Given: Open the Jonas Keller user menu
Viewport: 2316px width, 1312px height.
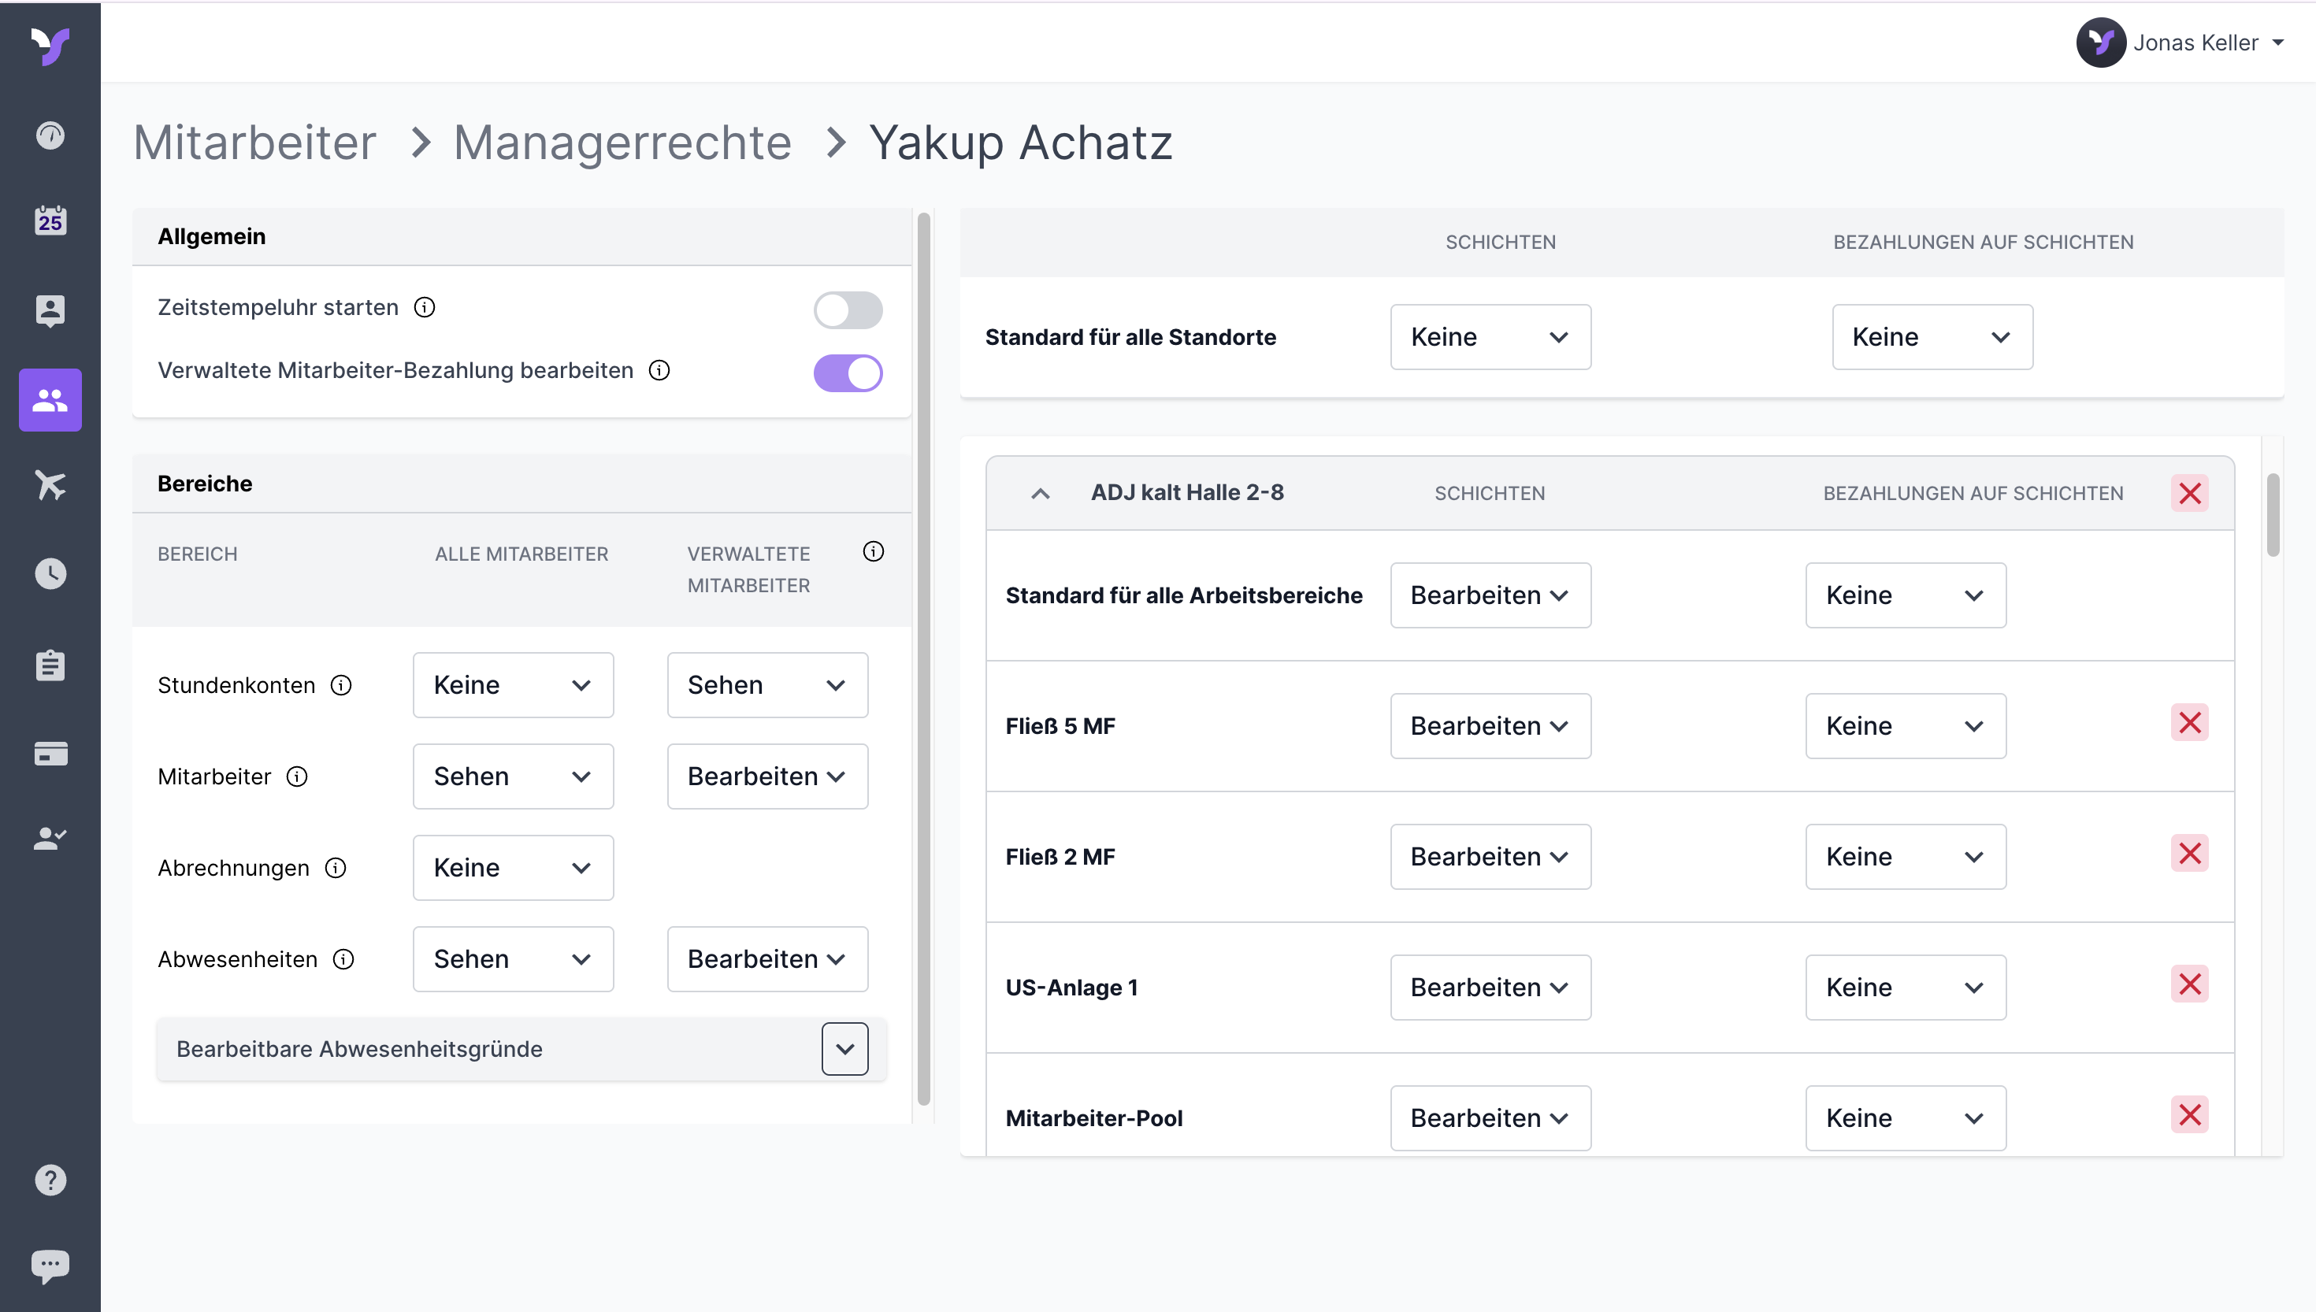Looking at the screenshot, I should click(2182, 43).
